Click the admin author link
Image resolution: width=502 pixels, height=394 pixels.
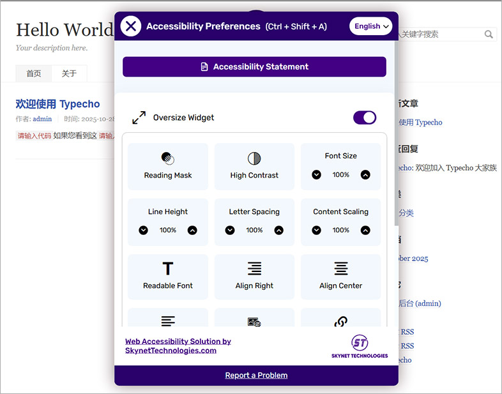point(42,119)
